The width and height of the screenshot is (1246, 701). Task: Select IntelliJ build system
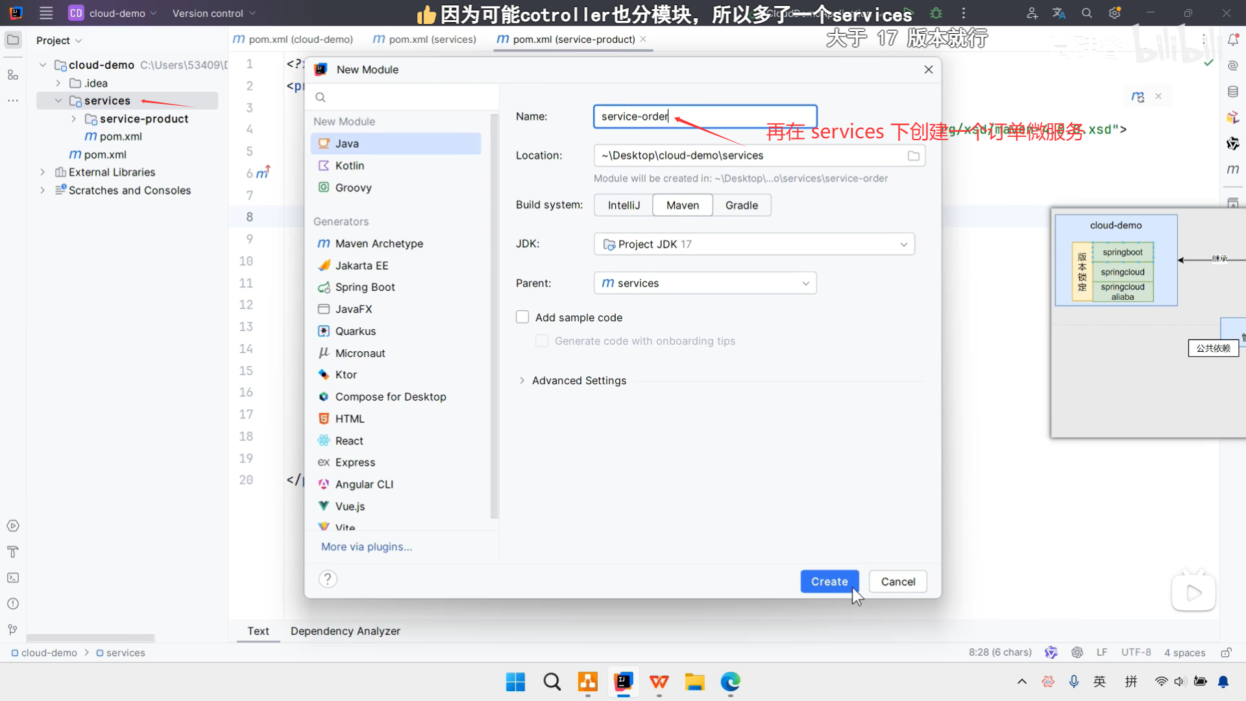coord(623,205)
